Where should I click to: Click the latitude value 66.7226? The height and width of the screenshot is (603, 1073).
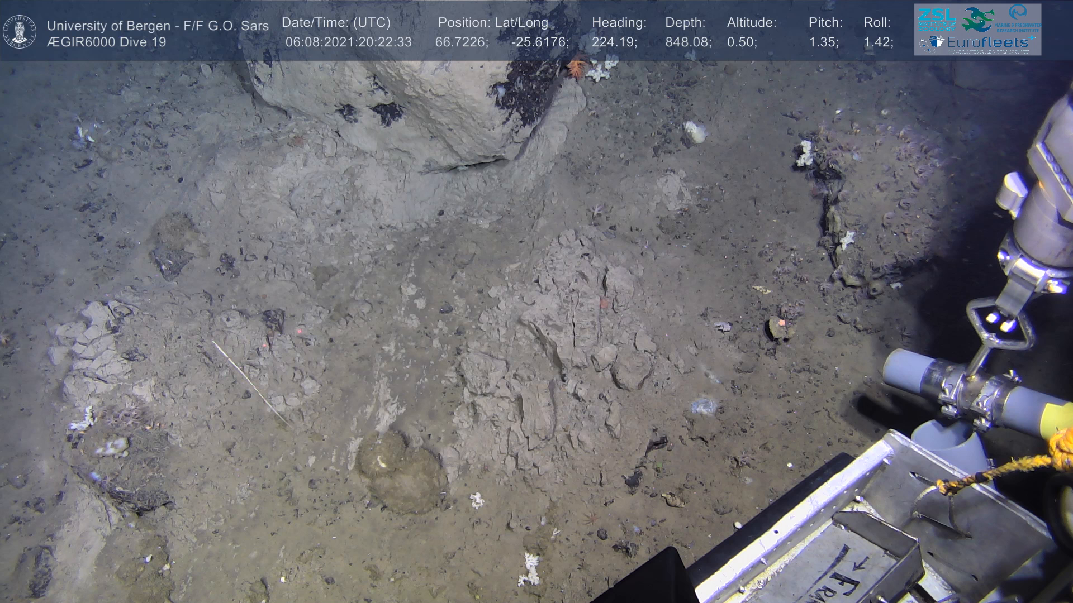462,42
